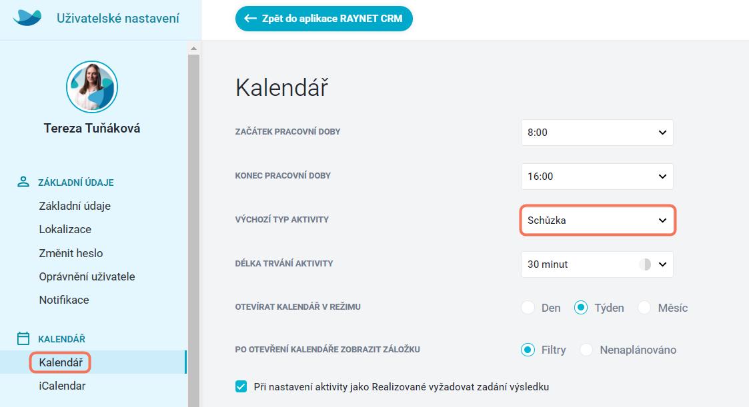Click the scrollbar up arrow in sidebar
The height and width of the screenshot is (407, 749).
193,48
